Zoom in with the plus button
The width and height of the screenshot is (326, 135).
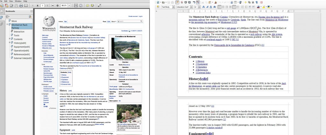(x=57, y=5)
